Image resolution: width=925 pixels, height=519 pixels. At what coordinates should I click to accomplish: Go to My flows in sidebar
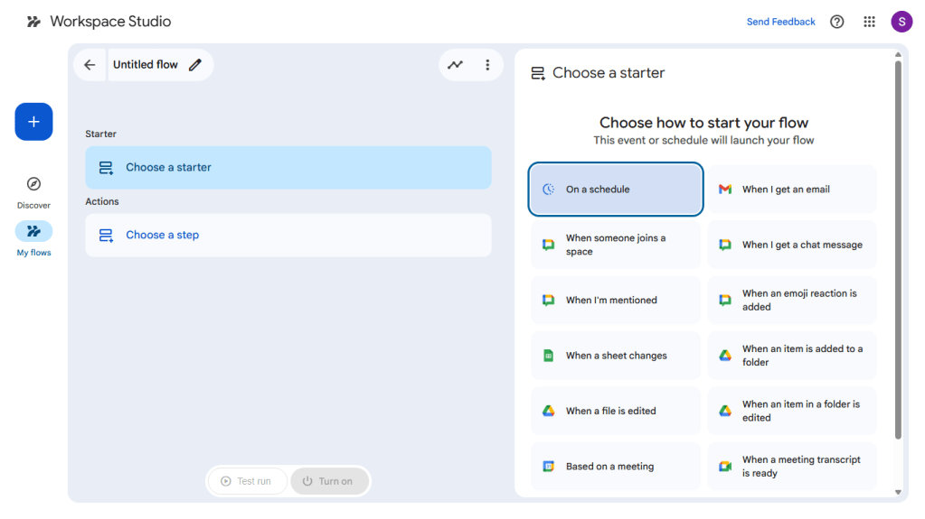click(33, 232)
